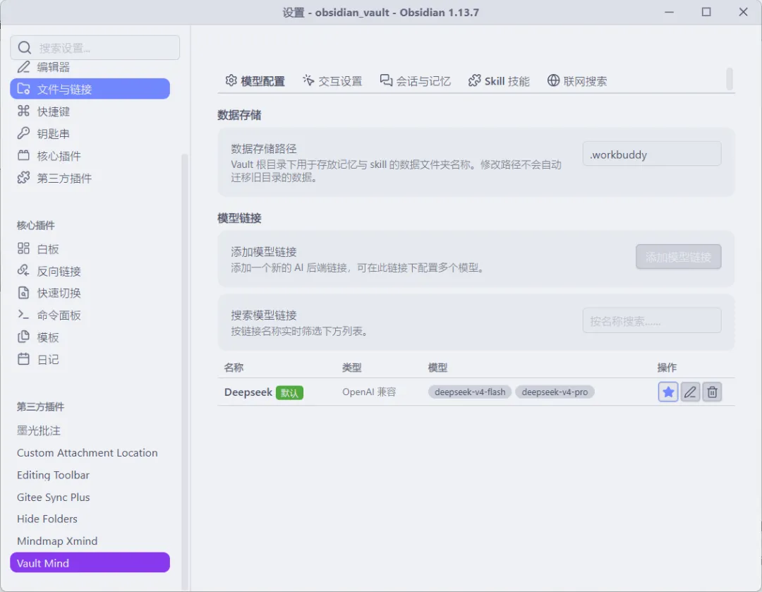The image size is (762, 592).
Task: Close the Obsidian settings window
Action: pos(743,12)
